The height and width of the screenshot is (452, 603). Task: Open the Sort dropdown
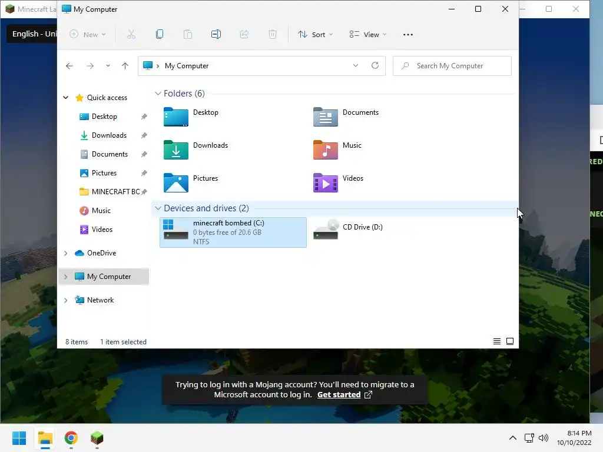[316, 35]
